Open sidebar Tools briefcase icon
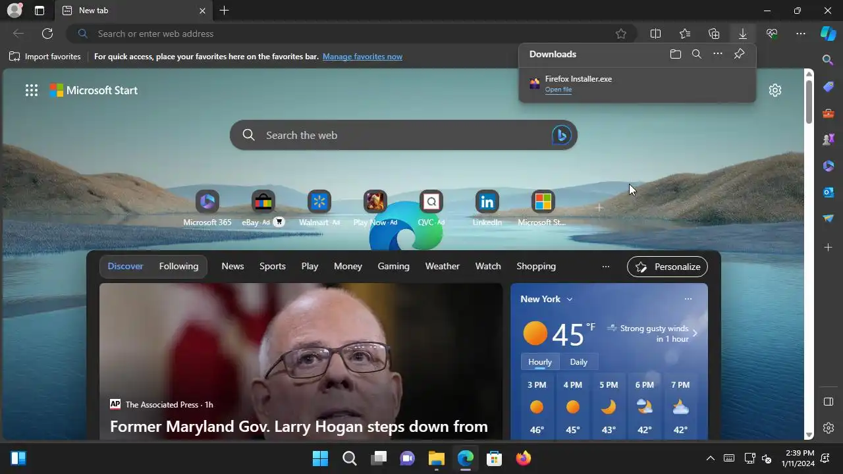This screenshot has height=474, width=843. 829,113
